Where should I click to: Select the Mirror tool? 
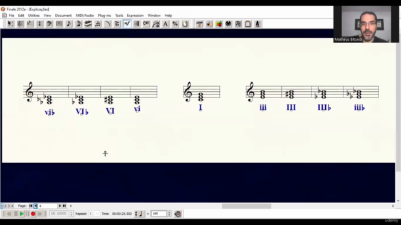238,24
